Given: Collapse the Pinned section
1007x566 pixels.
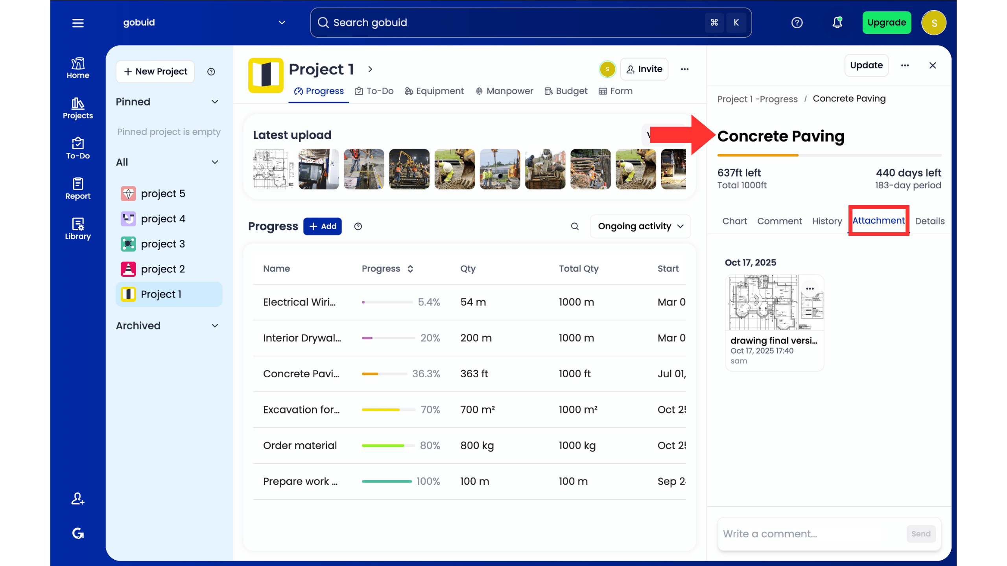Looking at the screenshot, I should pos(215,102).
